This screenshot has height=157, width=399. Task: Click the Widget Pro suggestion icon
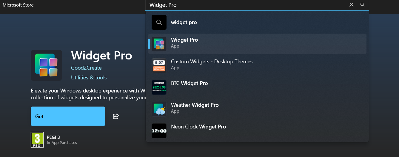tap(159, 44)
